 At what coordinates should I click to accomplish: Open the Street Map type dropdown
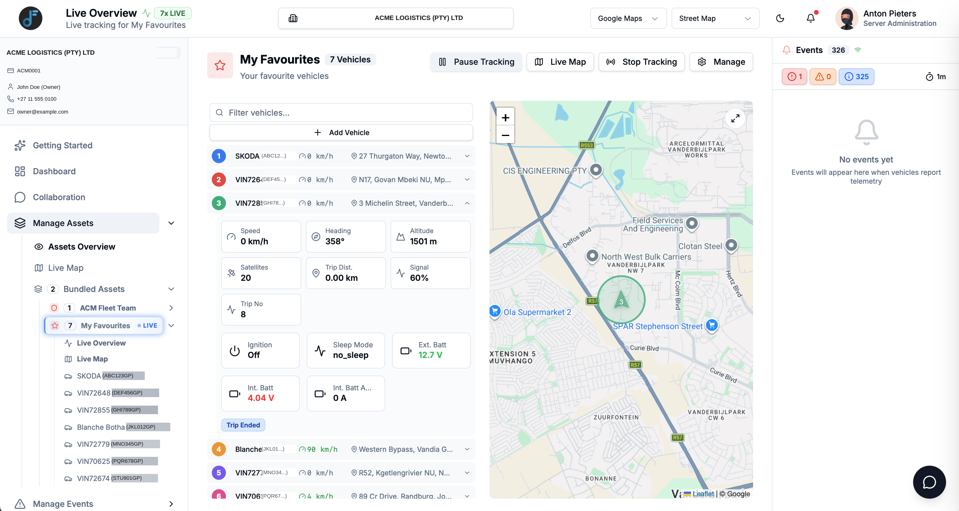tap(715, 18)
